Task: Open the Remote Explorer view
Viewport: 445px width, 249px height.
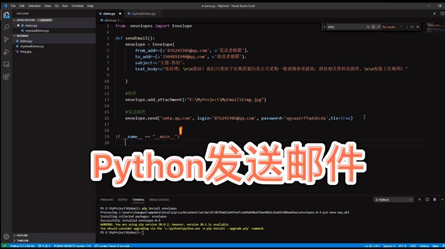Action: point(6,64)
